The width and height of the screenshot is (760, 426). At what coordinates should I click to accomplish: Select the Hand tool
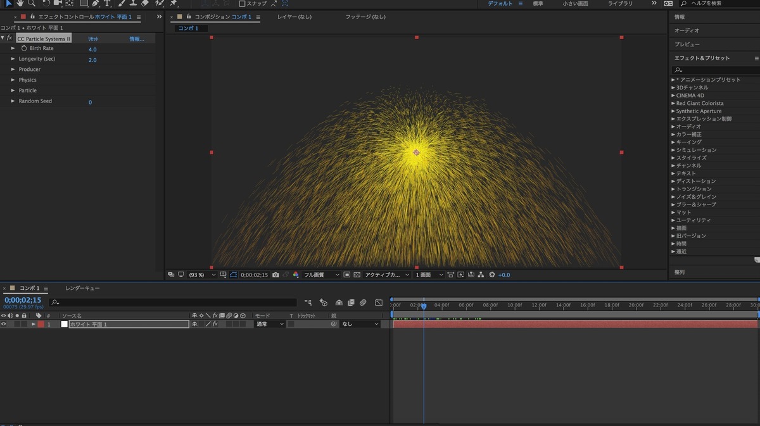21,3
